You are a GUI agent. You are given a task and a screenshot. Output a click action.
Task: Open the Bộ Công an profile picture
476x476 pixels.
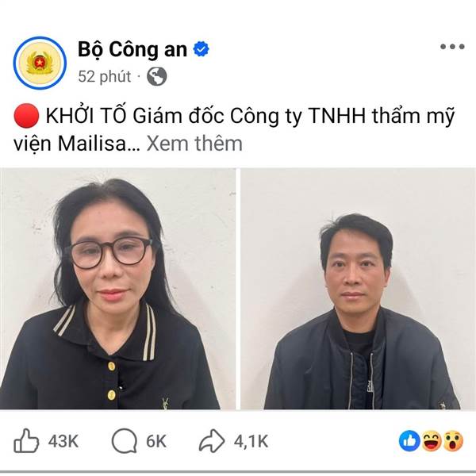pyautogui.click(x=40, y=63)
